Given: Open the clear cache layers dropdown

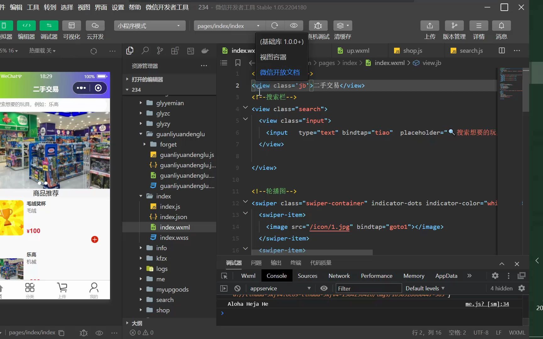Looking at the screenshot, I should pos(343,26).
